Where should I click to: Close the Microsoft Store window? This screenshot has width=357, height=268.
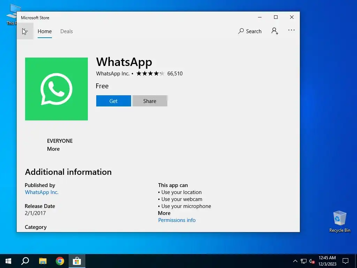click(292, 17)
